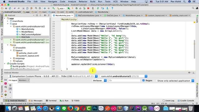The image size is (199, 112).
Task: Collapse the java folder node
Action: [x=8, y=24]
